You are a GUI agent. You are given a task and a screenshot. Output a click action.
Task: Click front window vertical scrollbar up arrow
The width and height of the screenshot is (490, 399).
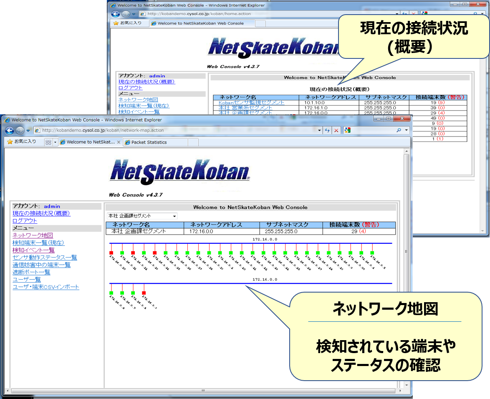click(x=407, y=151)
